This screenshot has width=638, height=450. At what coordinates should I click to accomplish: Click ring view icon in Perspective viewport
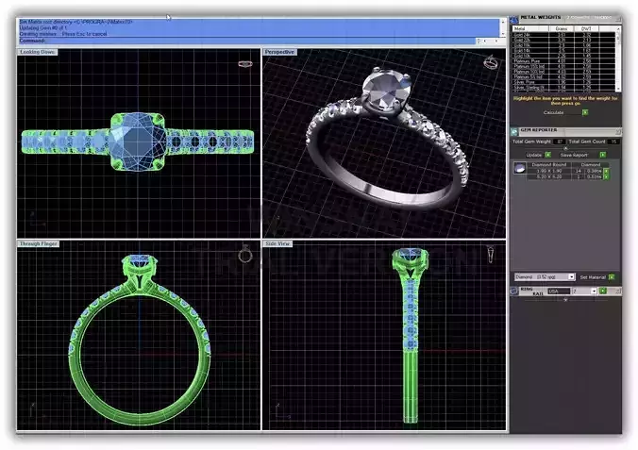[491, 62]
